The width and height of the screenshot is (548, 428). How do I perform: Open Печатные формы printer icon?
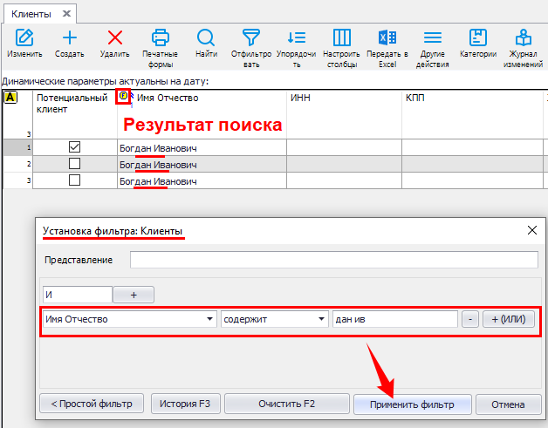[160, 37]
